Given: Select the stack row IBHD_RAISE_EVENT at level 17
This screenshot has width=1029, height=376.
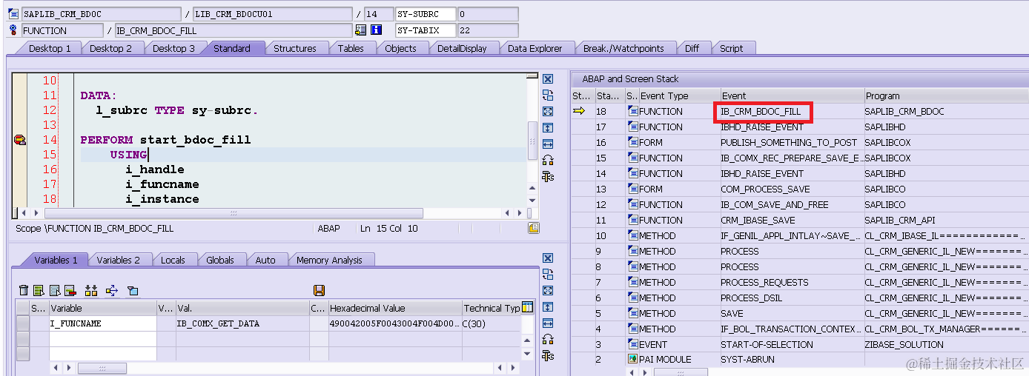Looking at the screenshot, I should [800, 127].
